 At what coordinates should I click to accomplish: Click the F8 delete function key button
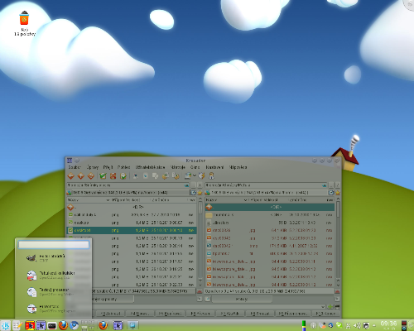point(259,314)
